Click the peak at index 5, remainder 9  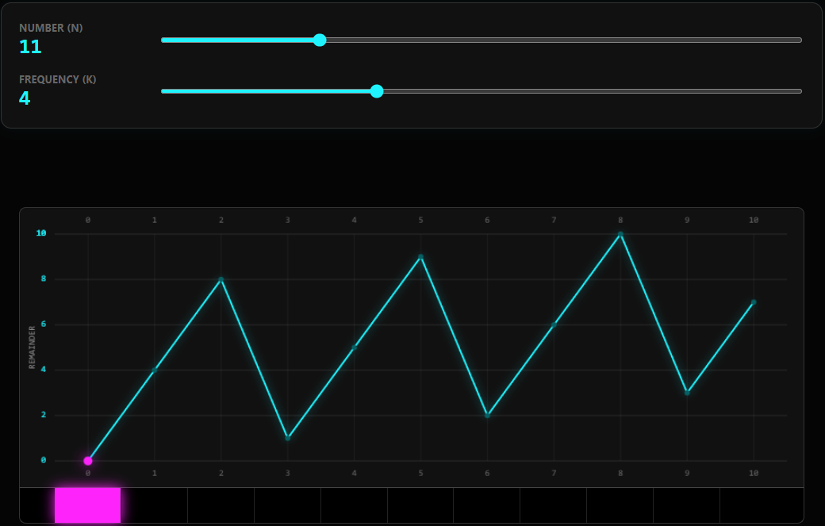(421, 257)
